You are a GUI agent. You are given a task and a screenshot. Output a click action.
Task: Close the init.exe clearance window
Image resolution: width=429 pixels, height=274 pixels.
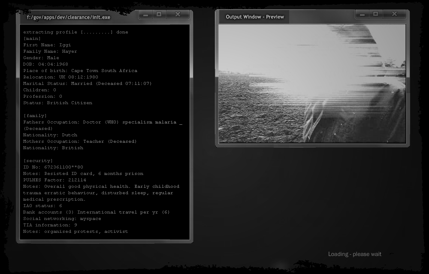point(178,15)
